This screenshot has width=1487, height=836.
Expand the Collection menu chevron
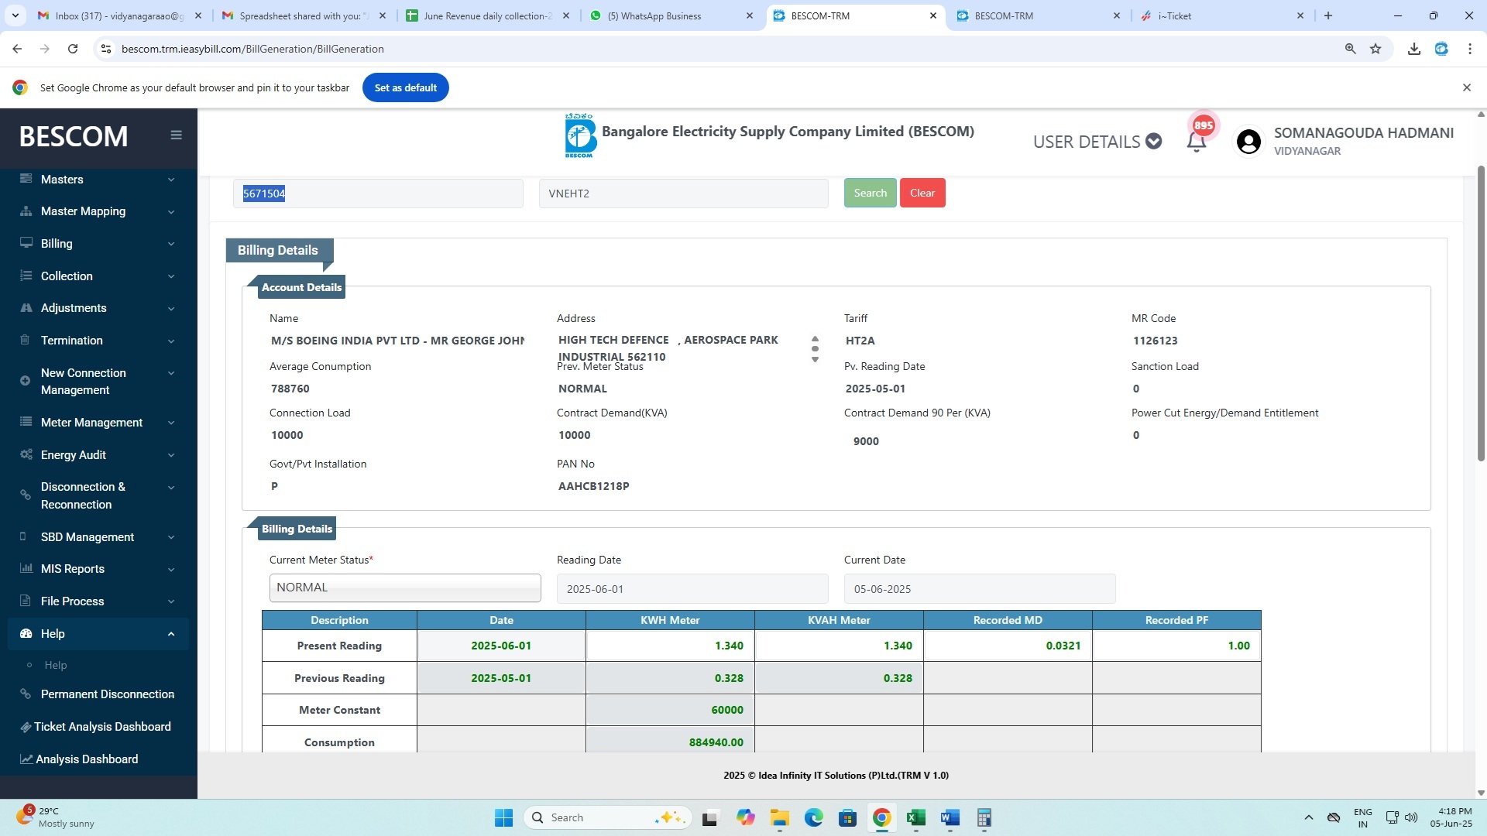point(171,276)
